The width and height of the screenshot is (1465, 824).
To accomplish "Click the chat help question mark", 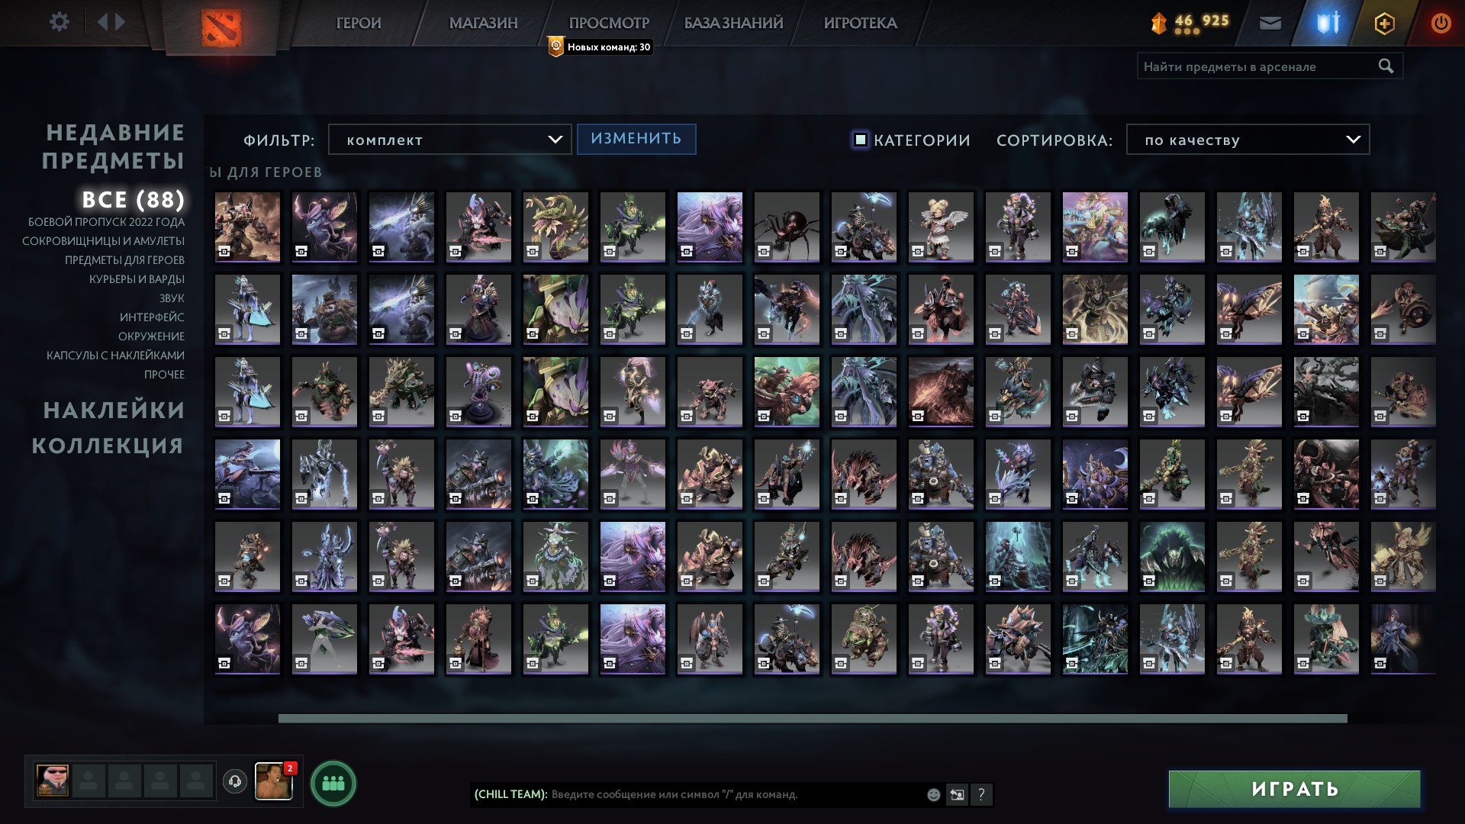I will click(x=981, y=795).
